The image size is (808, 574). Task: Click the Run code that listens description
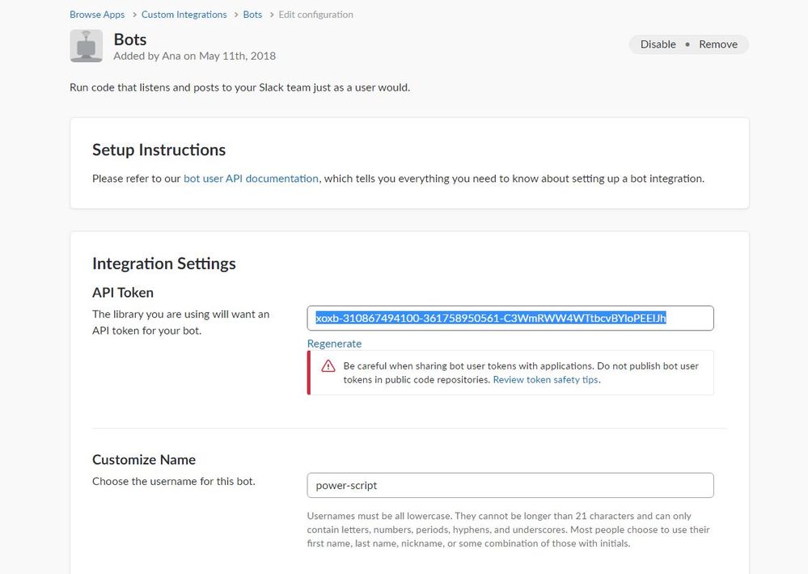point(239,87)
